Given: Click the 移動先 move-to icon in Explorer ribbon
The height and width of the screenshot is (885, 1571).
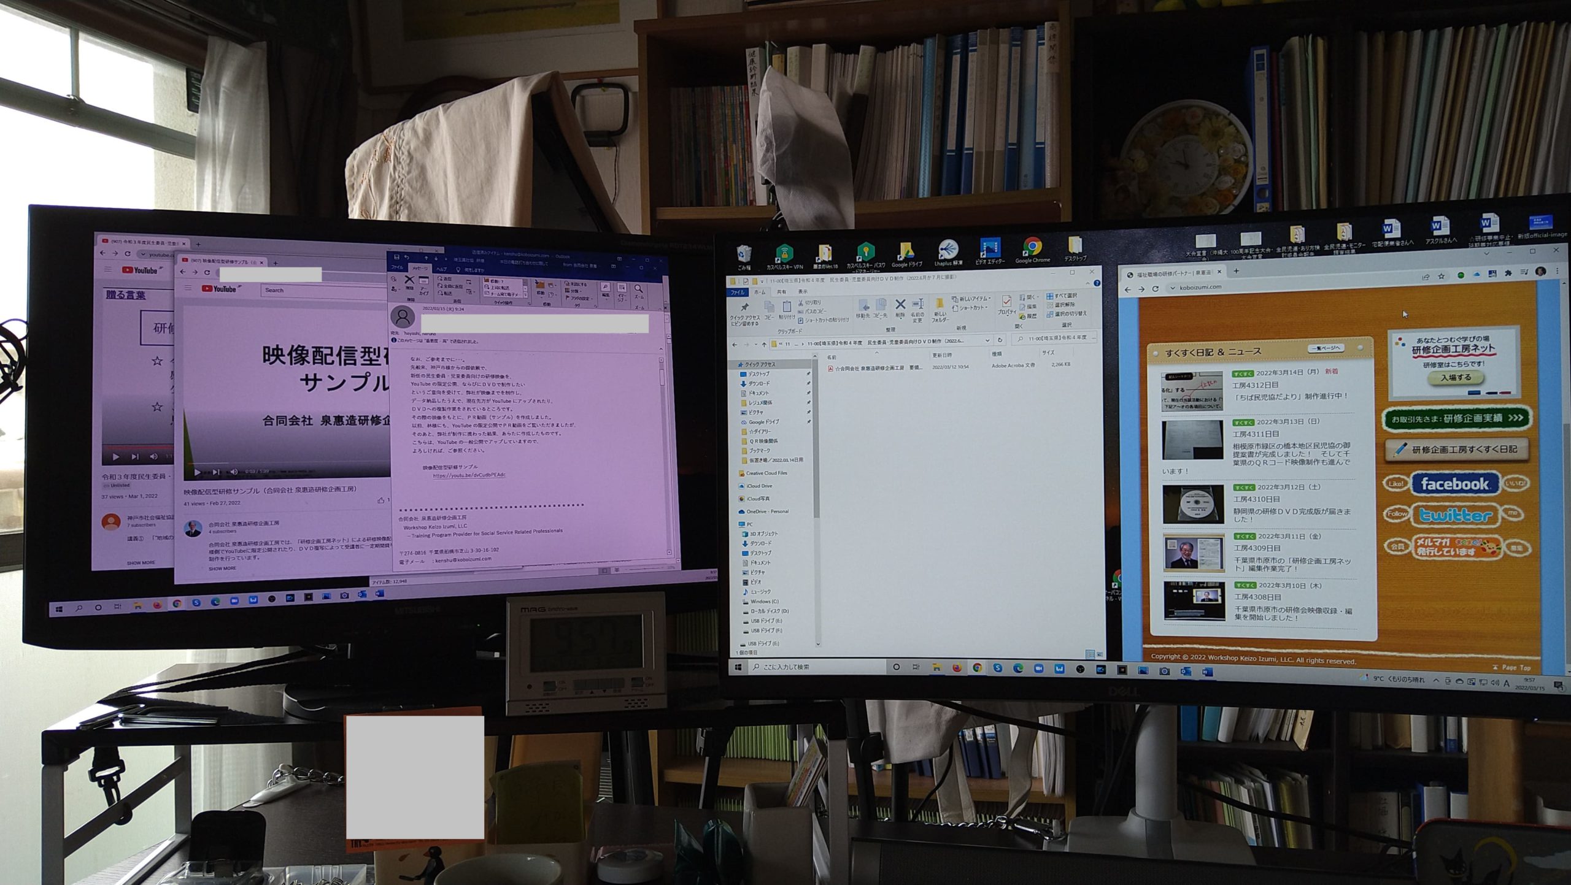Looking at the screenshot, I should pyautogui.click(x=863, y=308).
